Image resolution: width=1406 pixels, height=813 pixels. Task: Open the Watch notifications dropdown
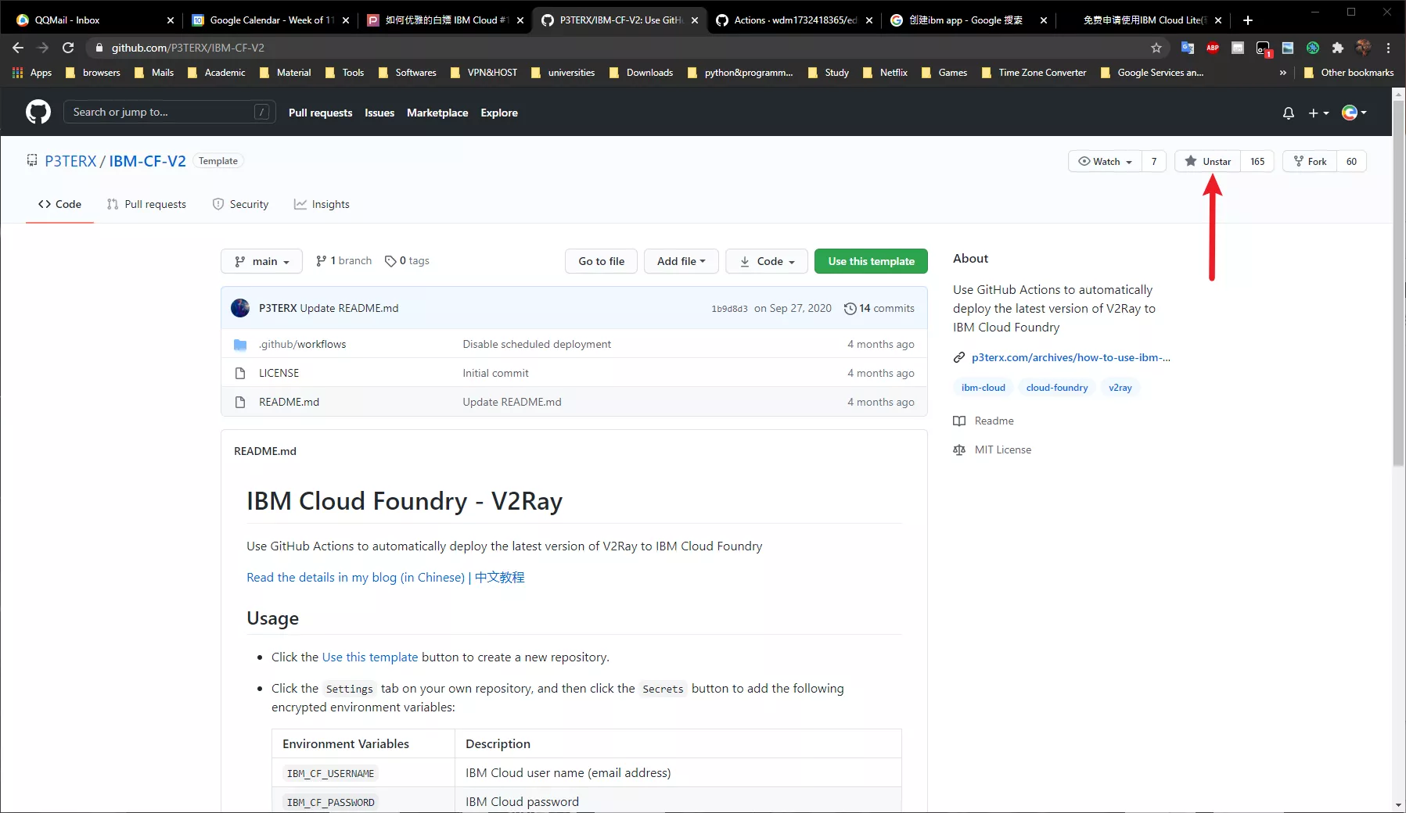(x=1105, y=162)
